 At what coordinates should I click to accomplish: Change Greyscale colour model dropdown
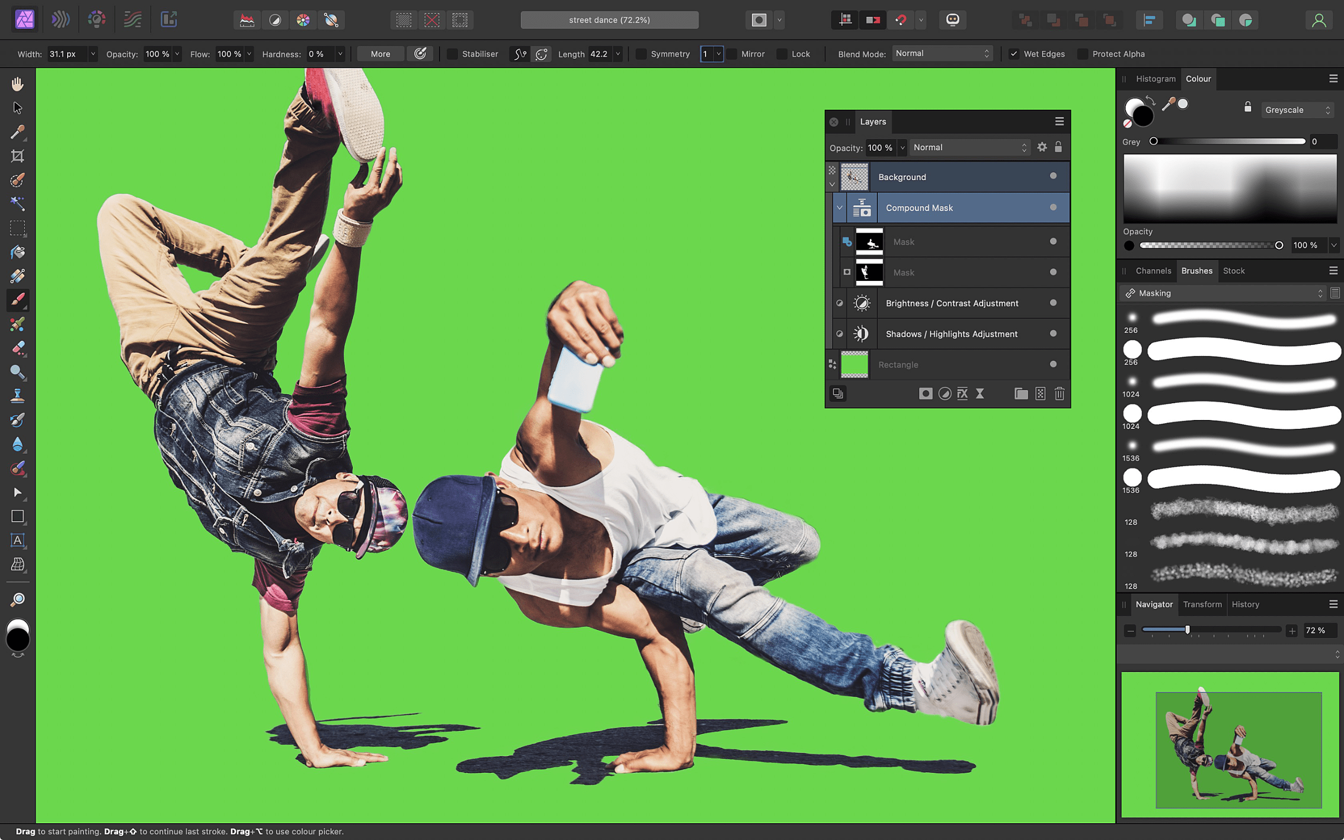click(x=1297, y=109)
